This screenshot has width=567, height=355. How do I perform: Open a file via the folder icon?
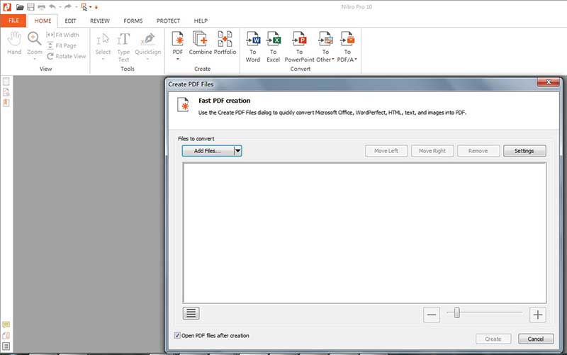pyautogui.click(x=20, y=7)
